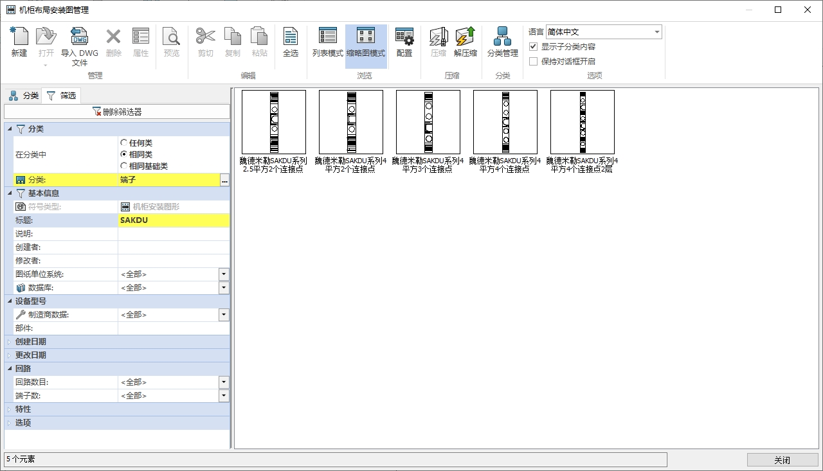Screen dimensions: 823x471
Task: Open the 语言 language dropdown
Action: click(656, 32)
